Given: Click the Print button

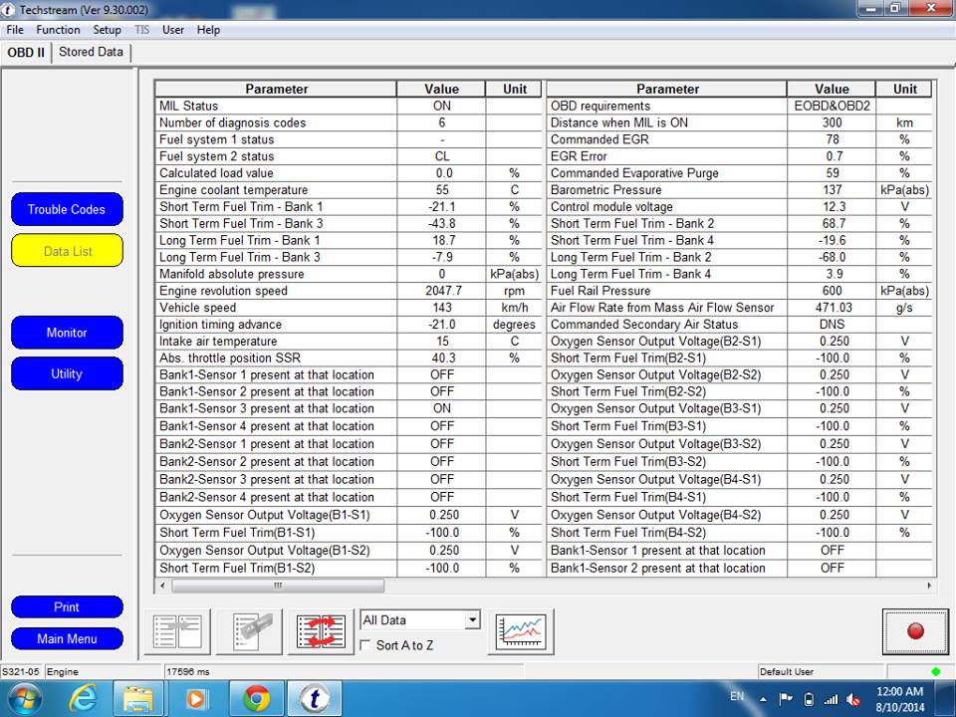Looking at the screenshot, I should [67, 606].
